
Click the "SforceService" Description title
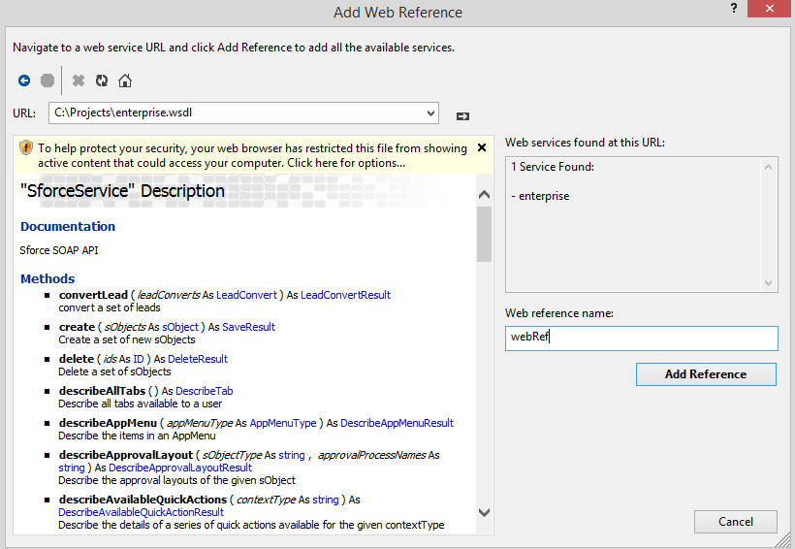coord(122,191)
